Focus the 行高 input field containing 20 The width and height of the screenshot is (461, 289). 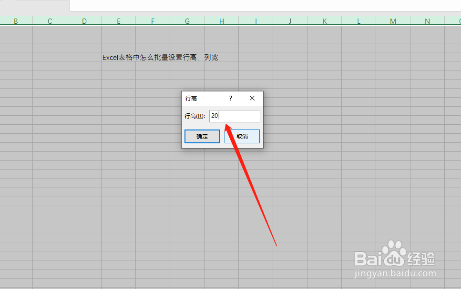235,116
